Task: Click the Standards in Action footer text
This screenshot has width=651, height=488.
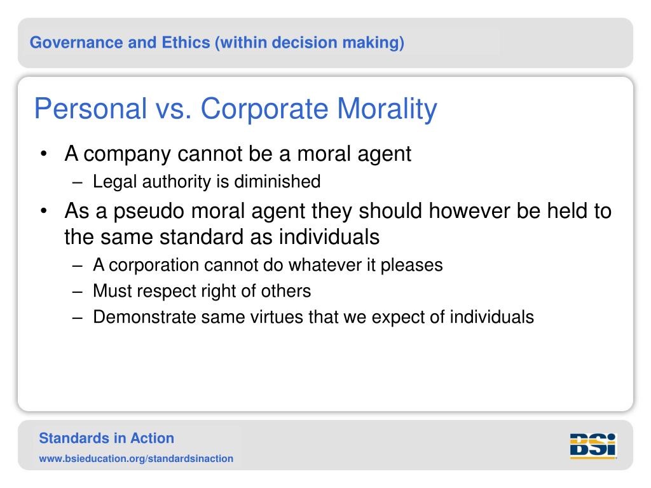Action: [107, 438]
